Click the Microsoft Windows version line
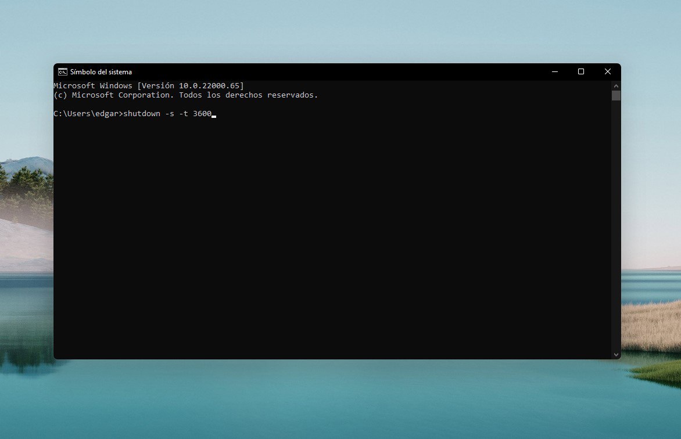This screenshot has height=439, width=681. 148,85
